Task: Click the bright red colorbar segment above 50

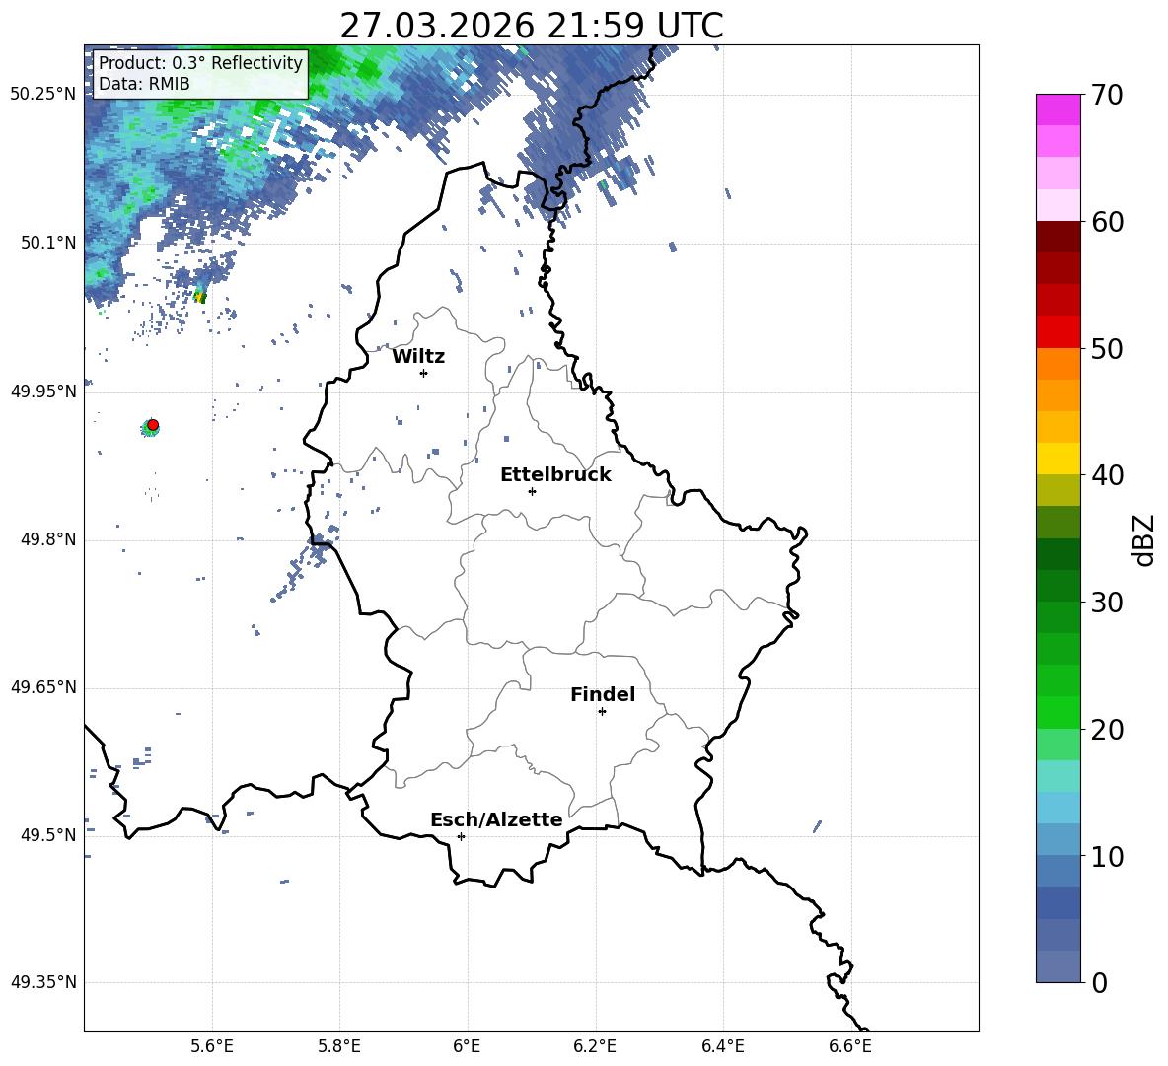Action: (x=1058, y=332)
